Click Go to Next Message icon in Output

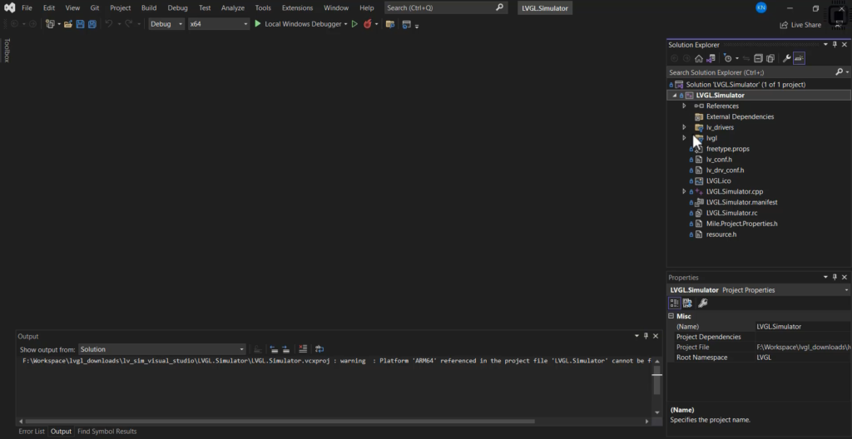(x=285, y=349)
